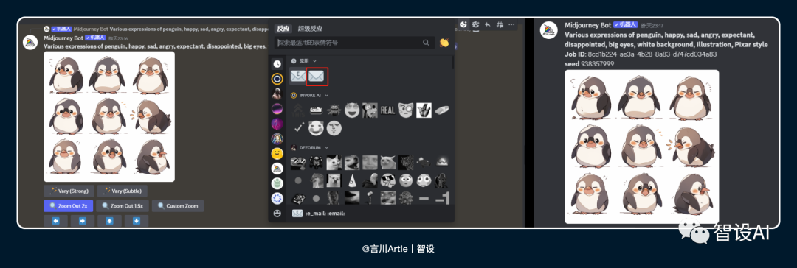Click the Job ID text line

(641, 54)
